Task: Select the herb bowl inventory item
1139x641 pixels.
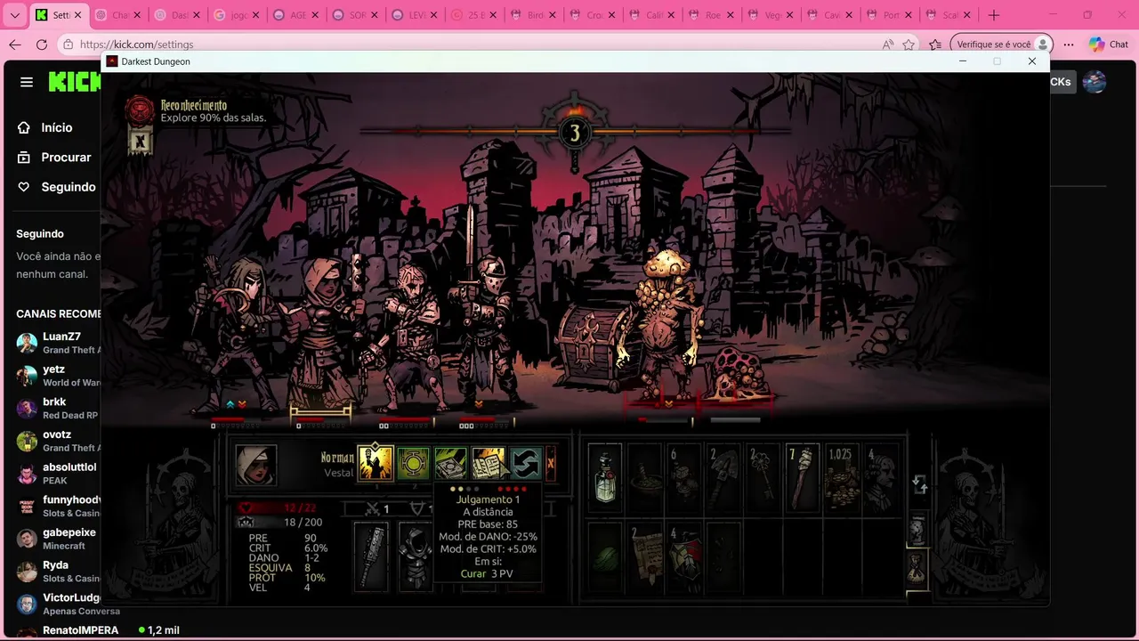Action: click(x=644, y=479)
